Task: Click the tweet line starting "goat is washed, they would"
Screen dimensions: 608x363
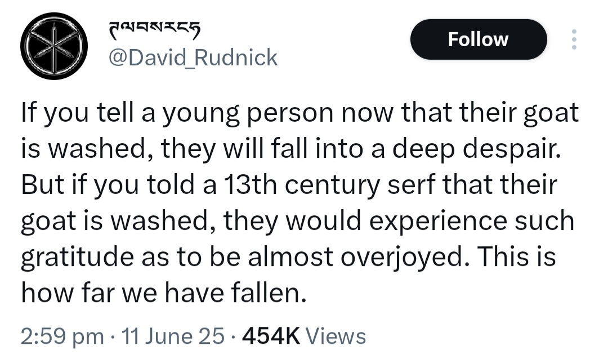Action: (x=297, y=221)
